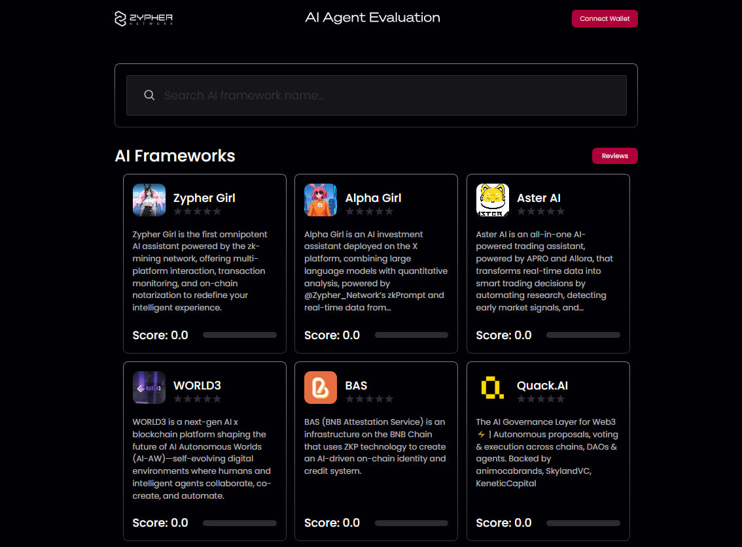This screenshot has width=742, height=547.
Task: Open the orange BAS logo icon
Action: (321, 388)
